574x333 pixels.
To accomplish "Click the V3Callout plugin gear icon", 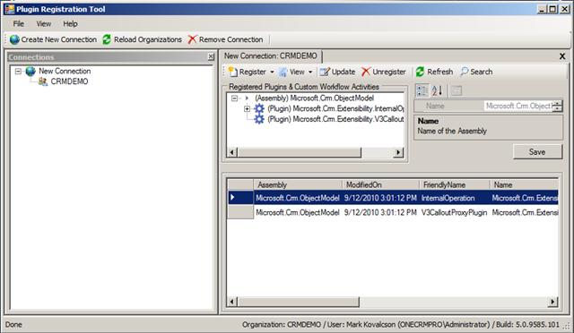I will click(259, 119).
